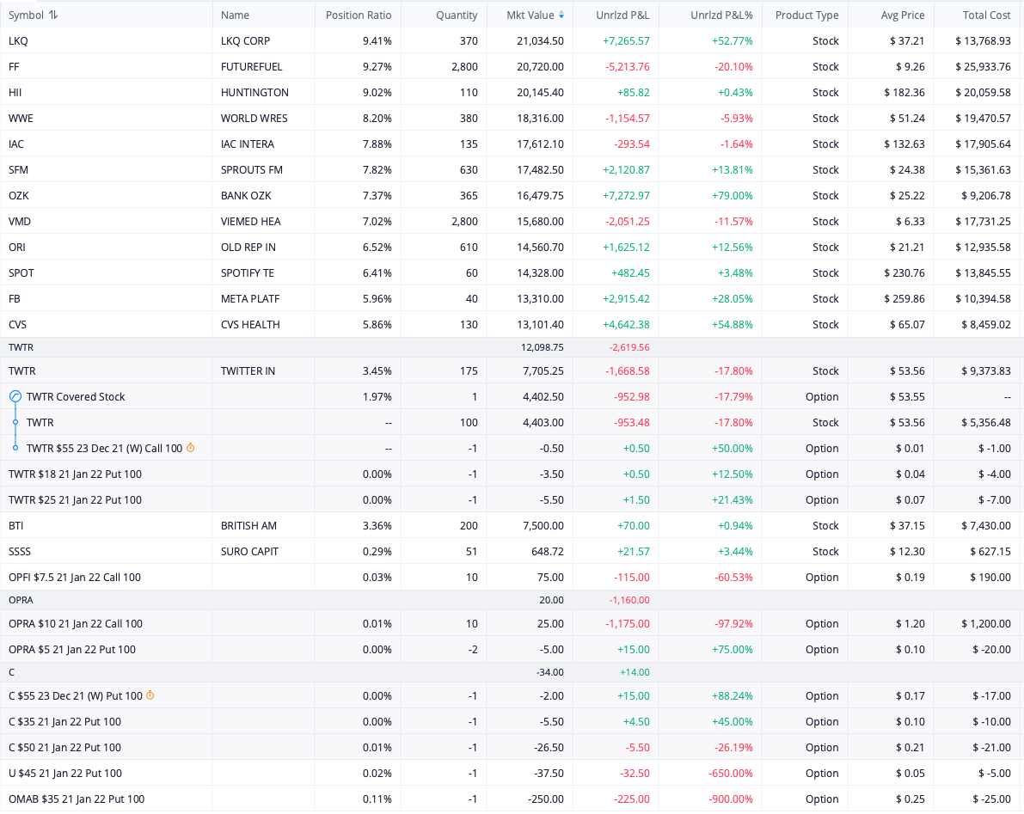Click TWTR Covered Stock strategy icon

point(15,396)
